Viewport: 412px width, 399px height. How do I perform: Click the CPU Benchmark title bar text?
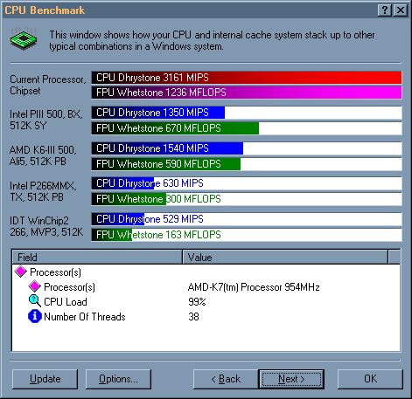pos(45,10)
